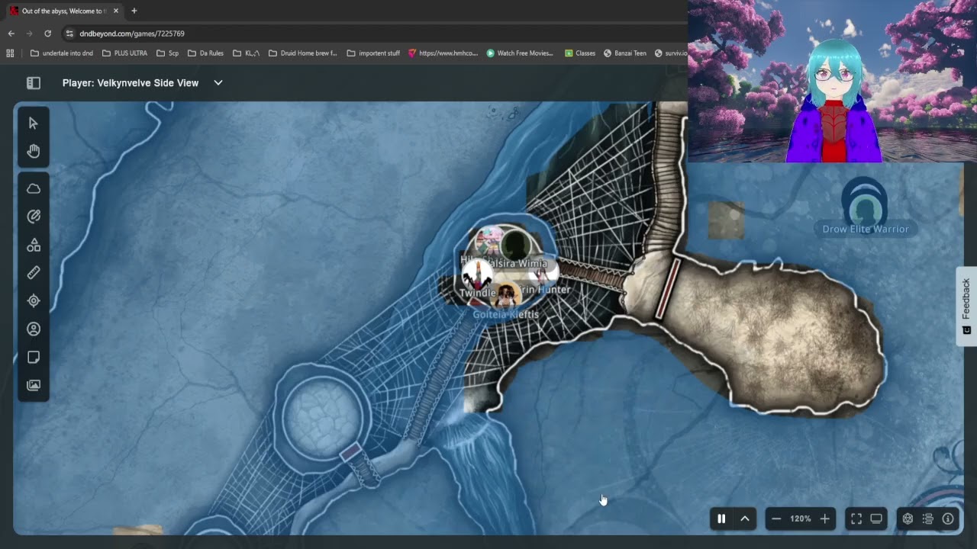Open the undertale into dnd bookmark folder
Screen dimensions: 977x549
tap(62, 53)
